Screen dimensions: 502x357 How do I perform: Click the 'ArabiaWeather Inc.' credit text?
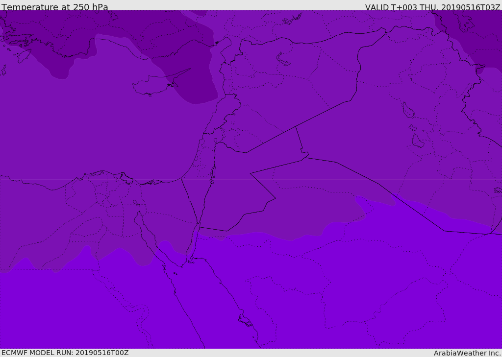tap(467, 353)
